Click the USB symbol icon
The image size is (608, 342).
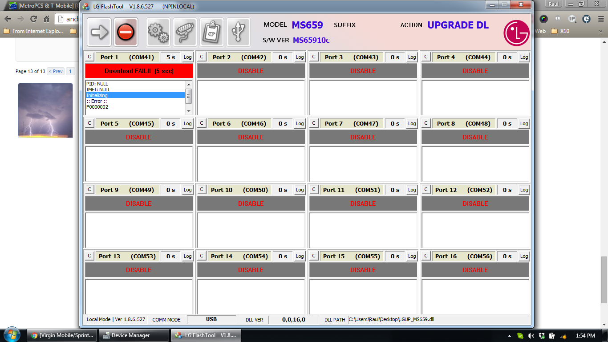click(x=238, y=32)
